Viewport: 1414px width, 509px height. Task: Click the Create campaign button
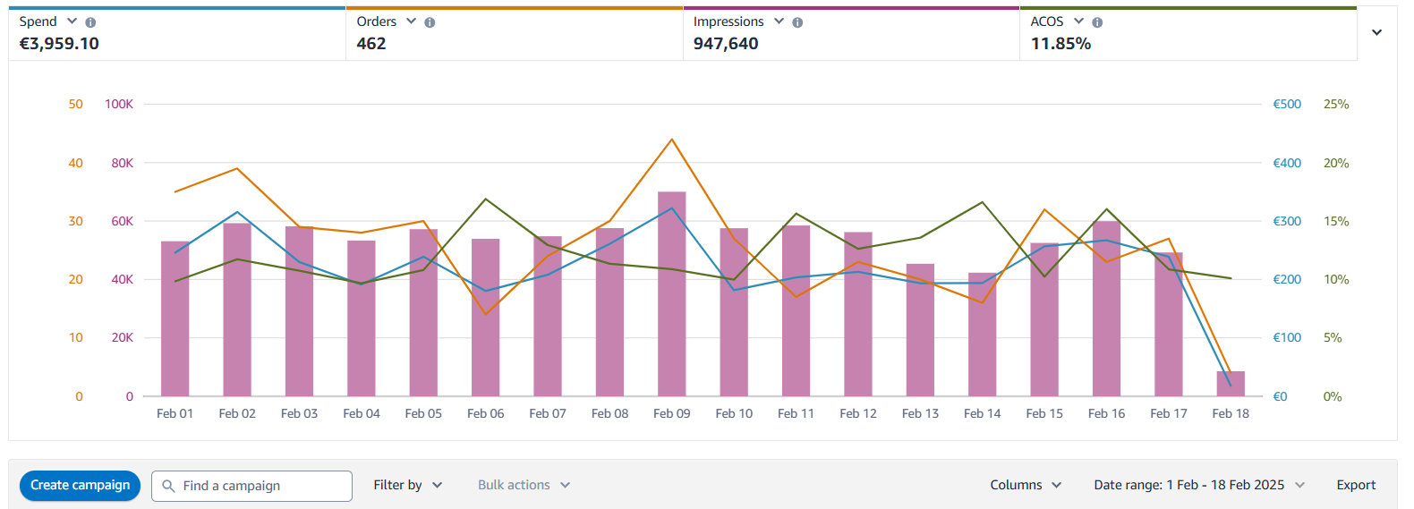click(x=80, y=485)
